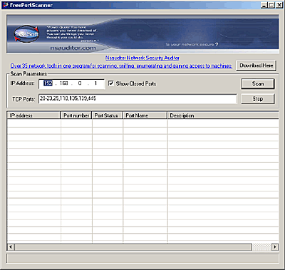Click fourth octet 1 of IP Address
Viewport: 285px width, 270px height.
(x=95, y=83)
